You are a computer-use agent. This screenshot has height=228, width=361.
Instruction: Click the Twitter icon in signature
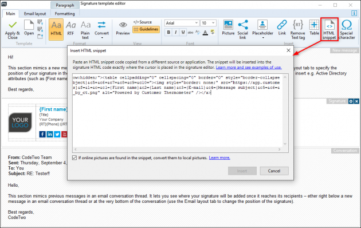point(57,134)
